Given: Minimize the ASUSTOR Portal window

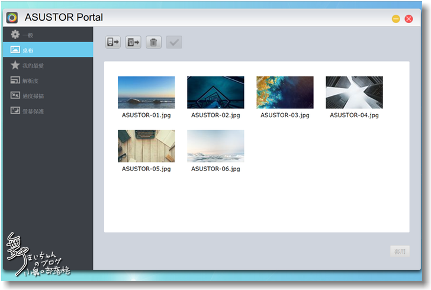Looking at the screenshot, I should tap(395, 19).
